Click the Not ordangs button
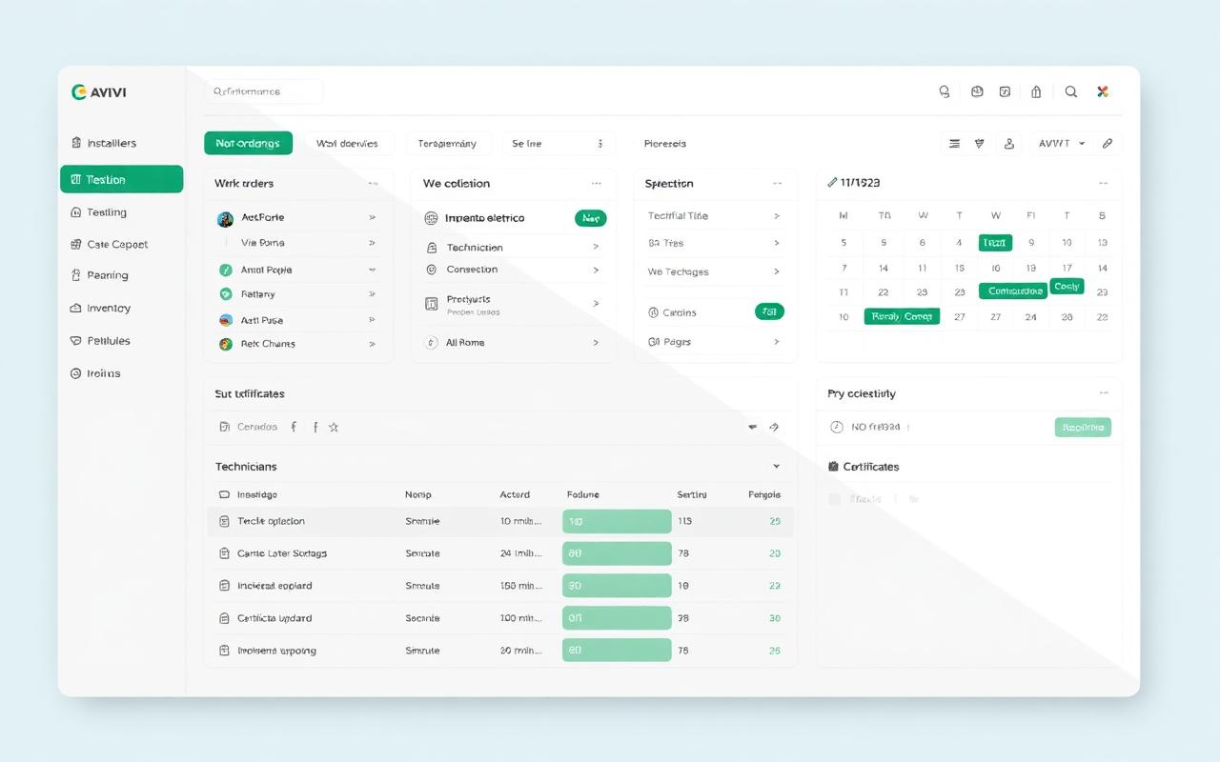The height and width of the screenshot is (762, 1220). 248,144
